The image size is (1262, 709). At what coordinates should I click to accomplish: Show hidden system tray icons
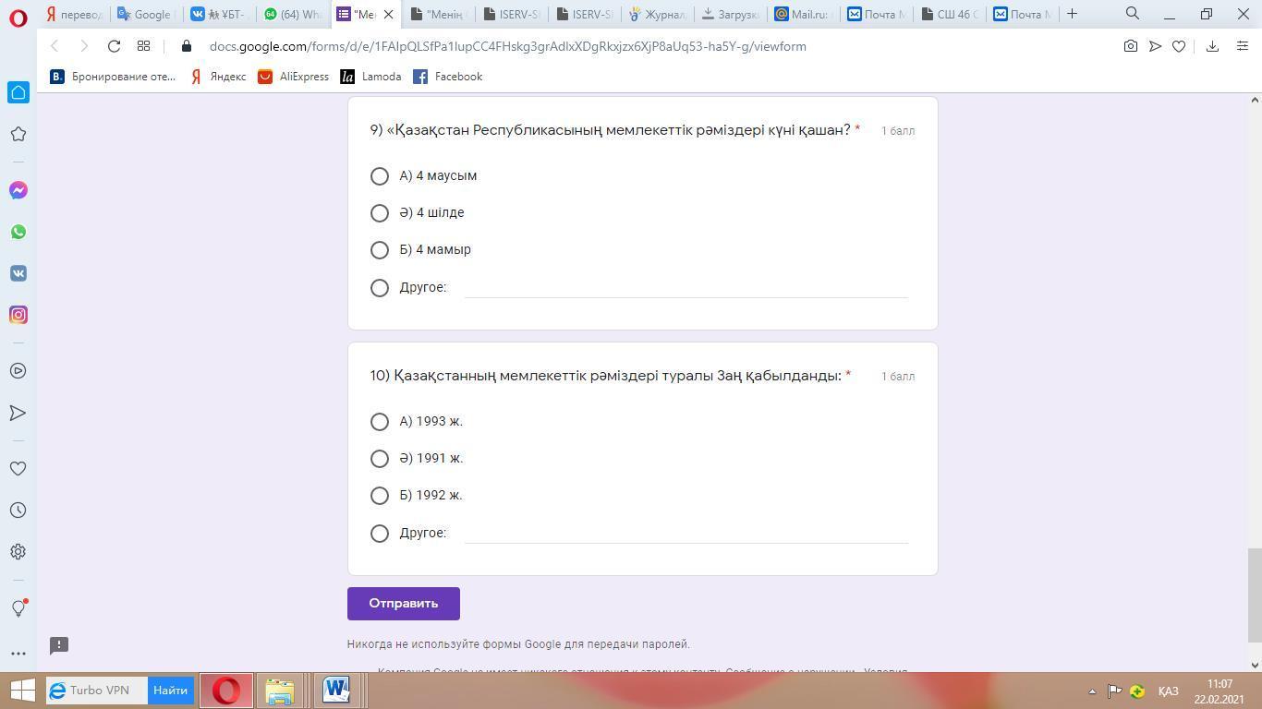coord(1091,691)
